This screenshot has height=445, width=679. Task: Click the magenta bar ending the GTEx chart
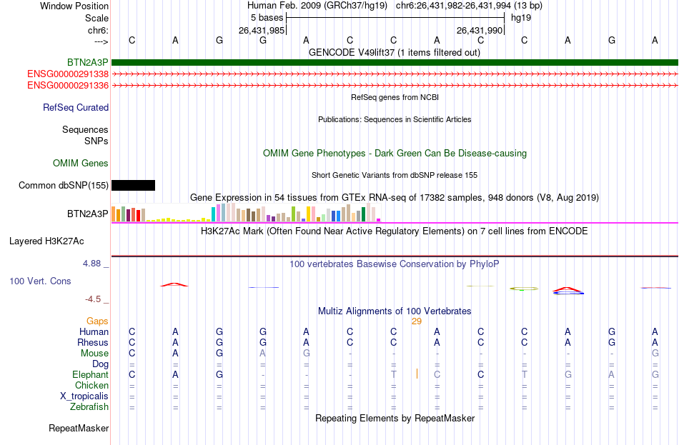(x=379, y=220)
